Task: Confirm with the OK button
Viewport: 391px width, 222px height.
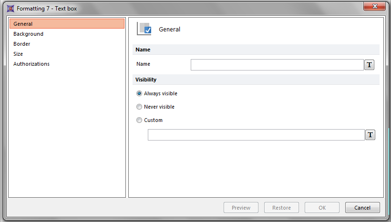Action: [x=322, y=208]
